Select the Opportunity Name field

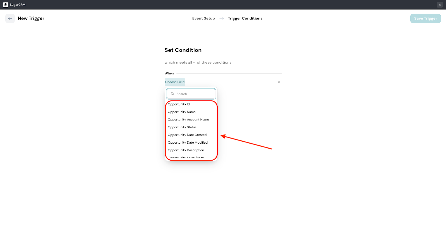[x=181, y=112]
